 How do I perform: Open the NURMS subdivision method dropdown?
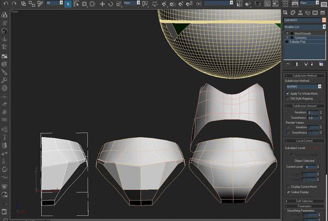click(303, 87)
